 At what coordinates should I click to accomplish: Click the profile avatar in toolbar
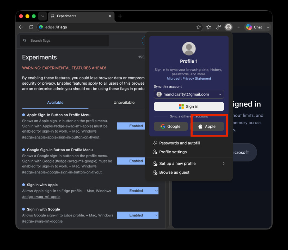[x=229, y=27]
